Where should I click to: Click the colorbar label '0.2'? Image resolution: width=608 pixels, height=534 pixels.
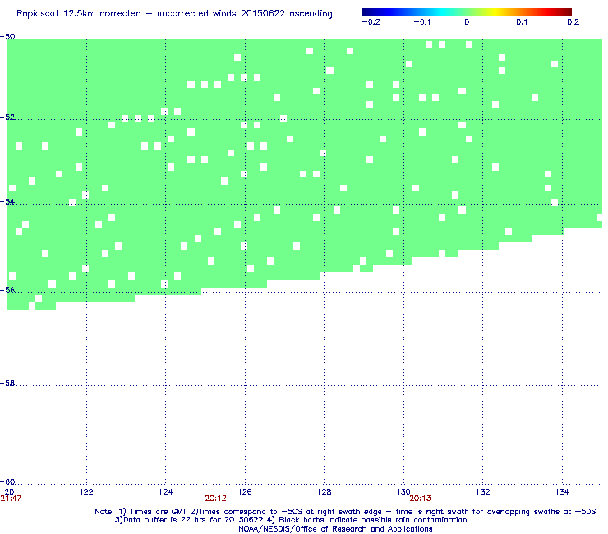point(573,22)
